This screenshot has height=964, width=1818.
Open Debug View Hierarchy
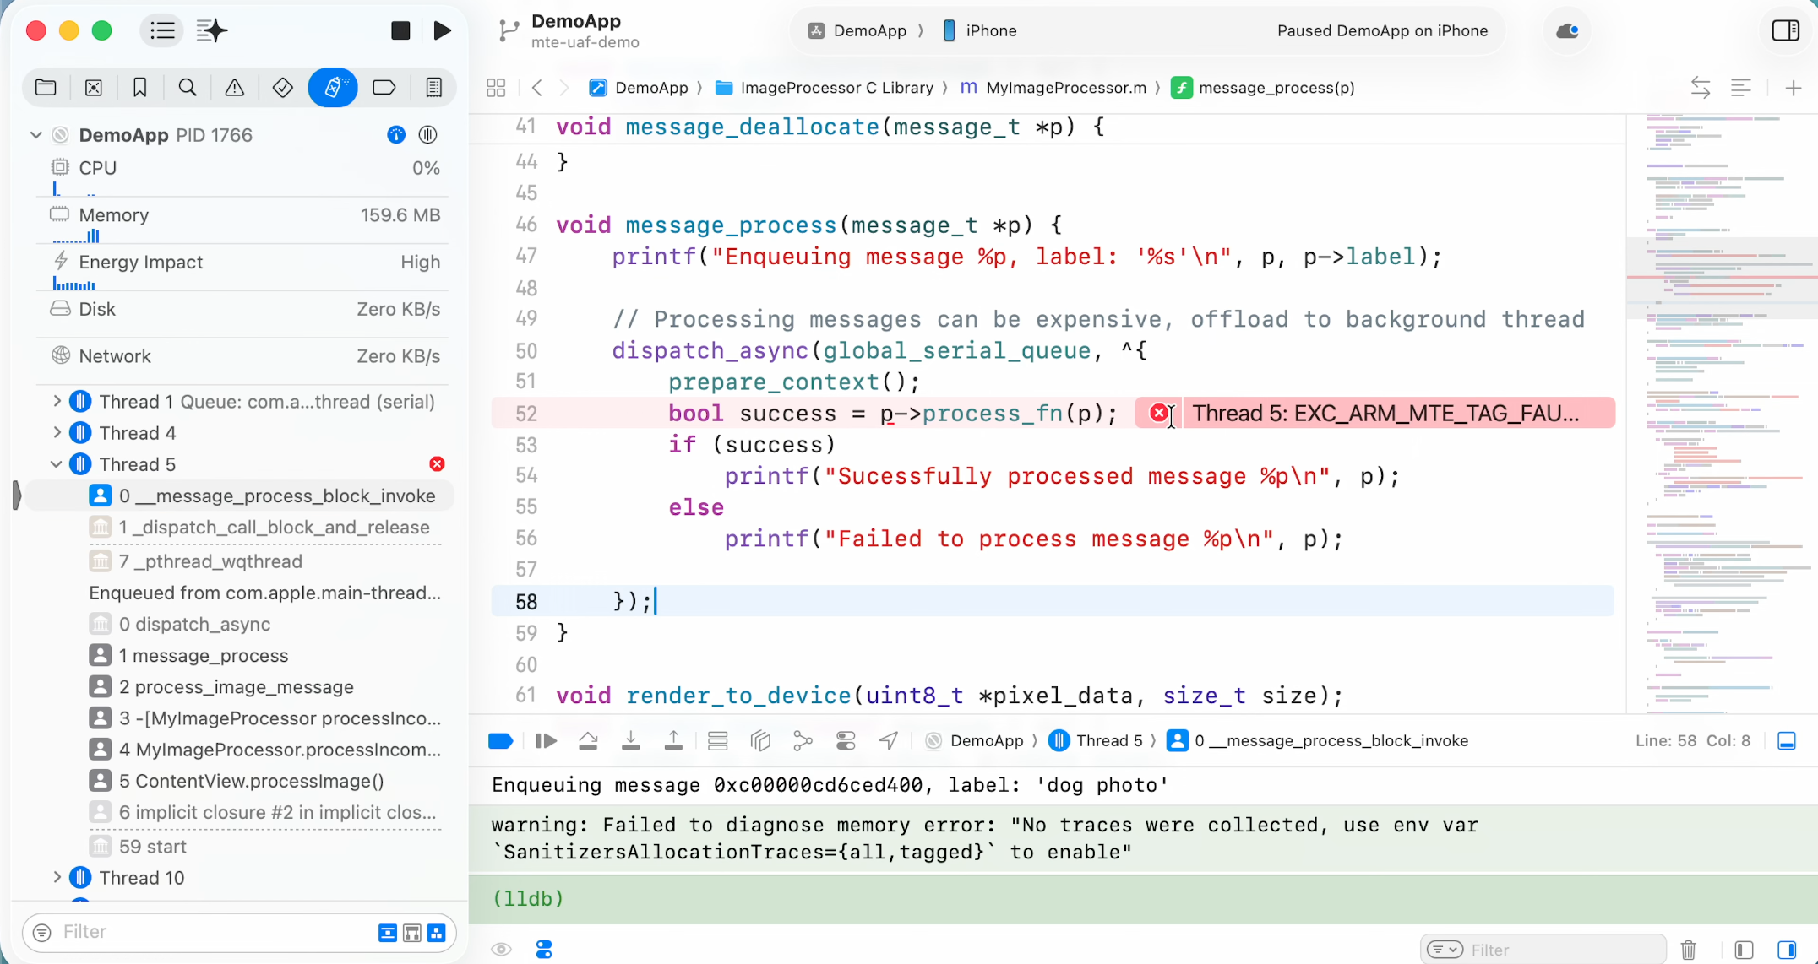[760, 741]
